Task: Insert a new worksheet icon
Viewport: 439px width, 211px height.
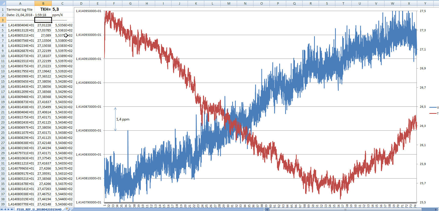Action: pyautogui.click(x=68, y=209)
